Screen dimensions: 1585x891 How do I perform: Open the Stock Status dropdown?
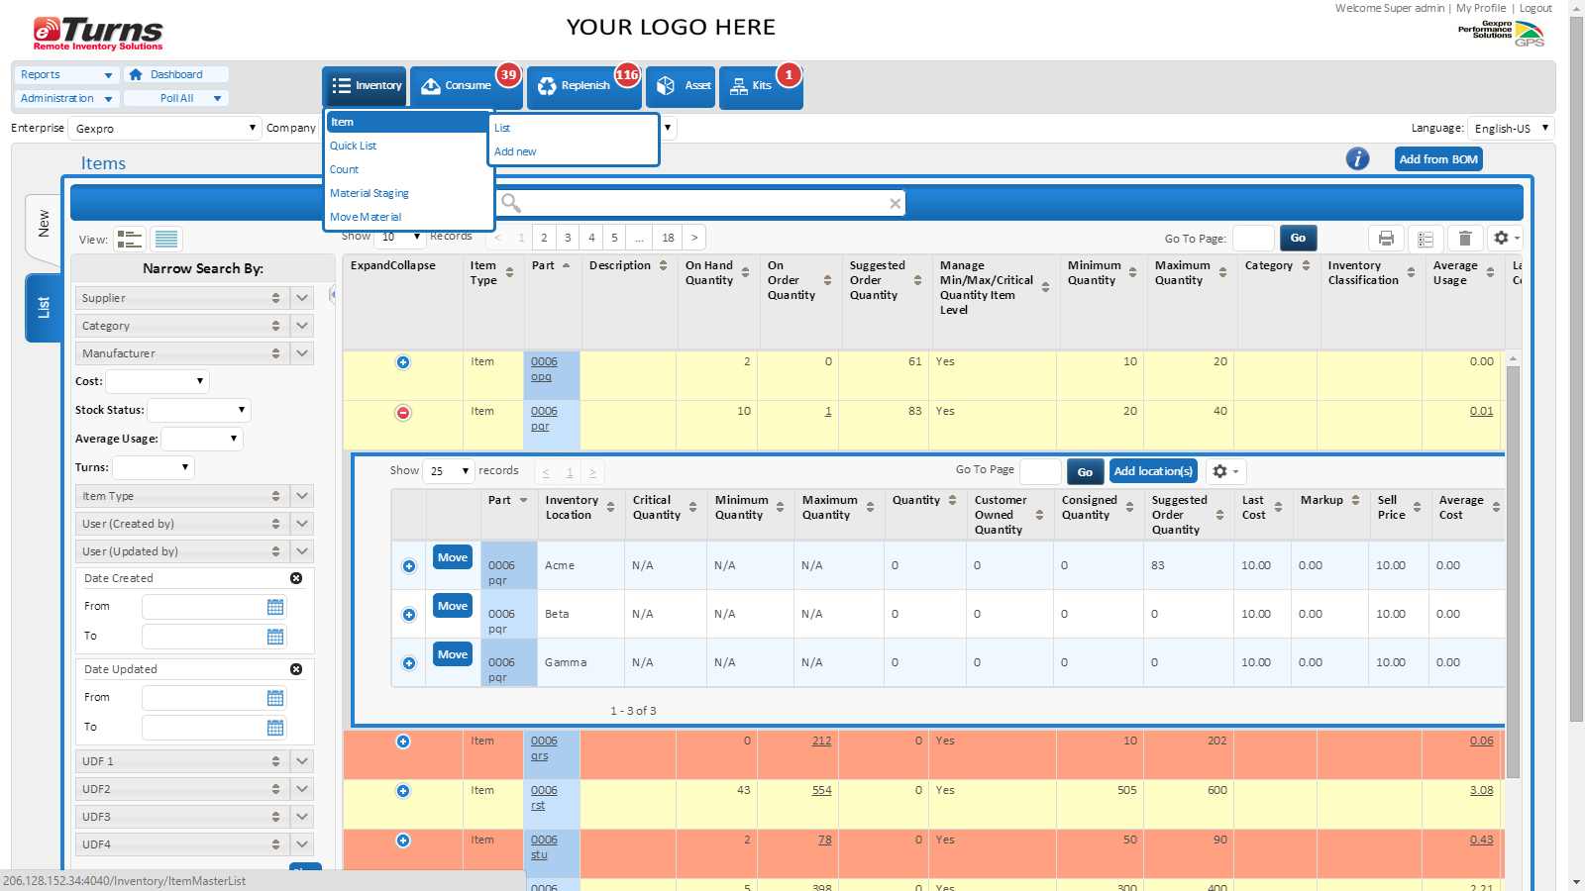coord(199,410)
